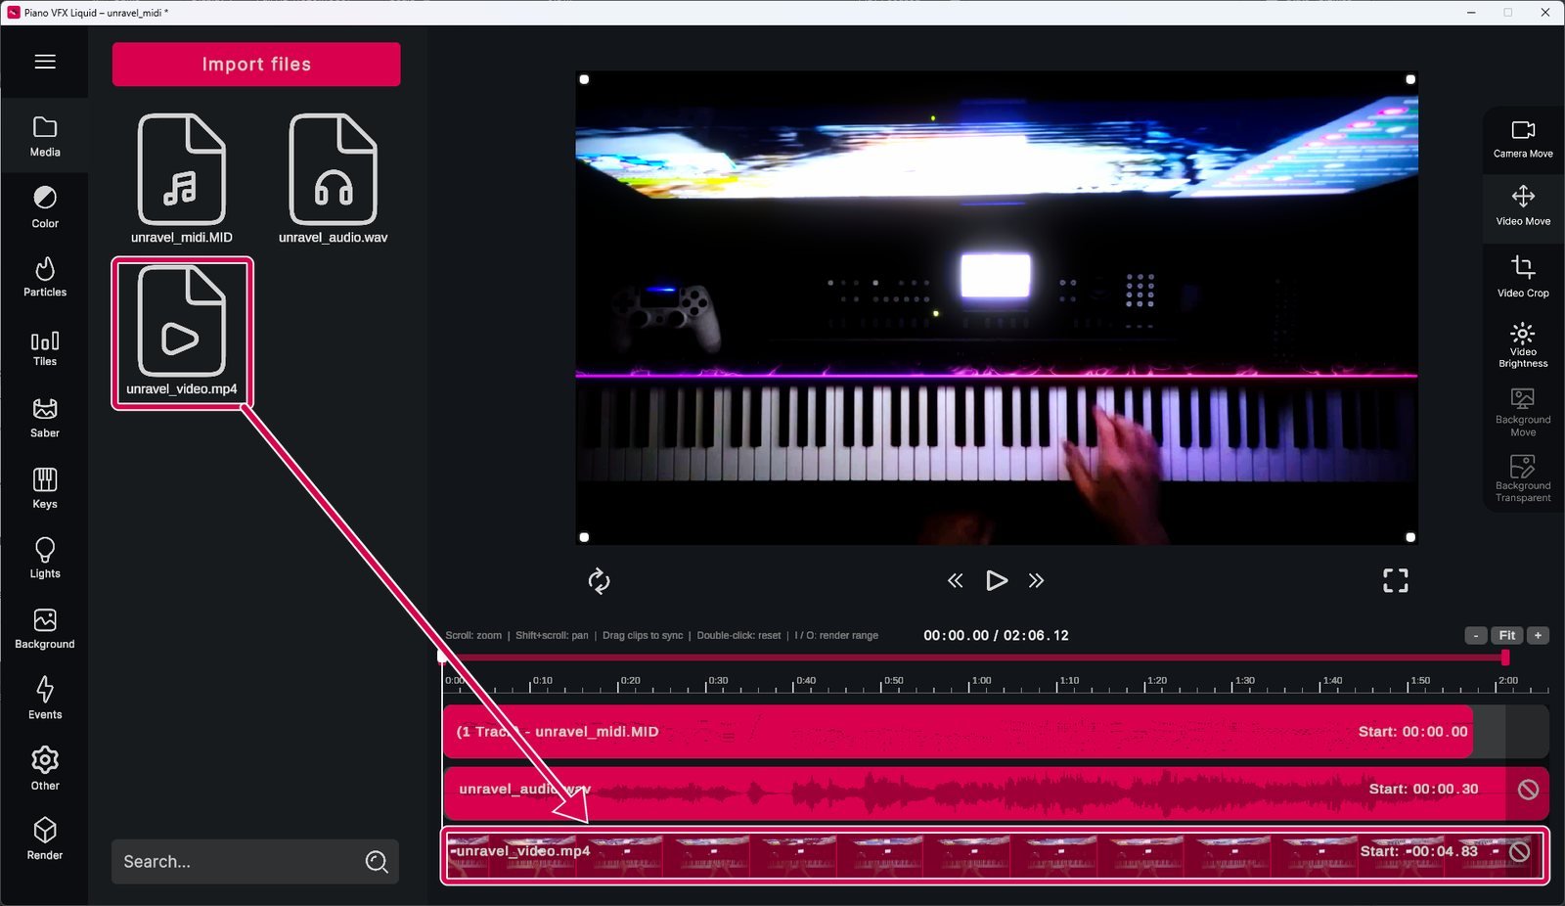Click the timeline range end handle
The width and height of the screenshot is (1565, 906).
[x=1505, y=657]
